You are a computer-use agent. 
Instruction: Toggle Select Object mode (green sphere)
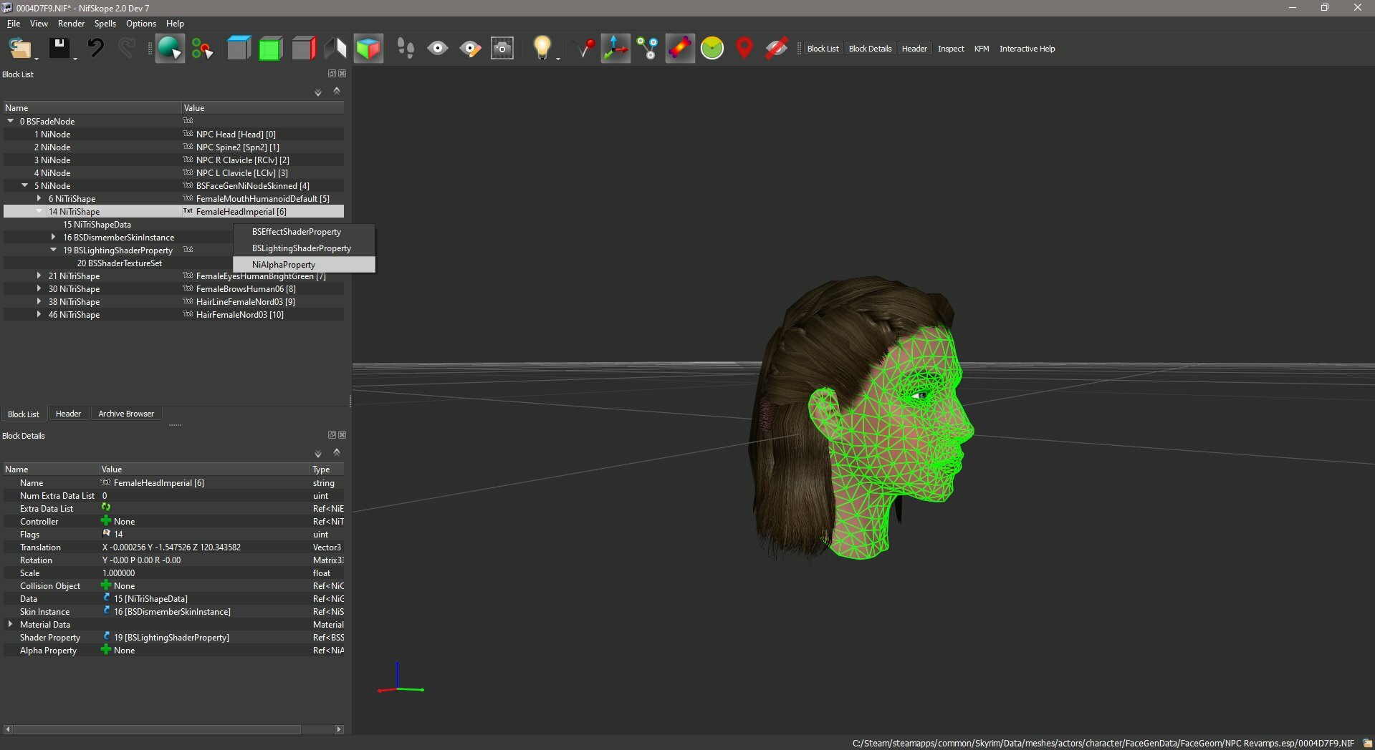[170, 49]
